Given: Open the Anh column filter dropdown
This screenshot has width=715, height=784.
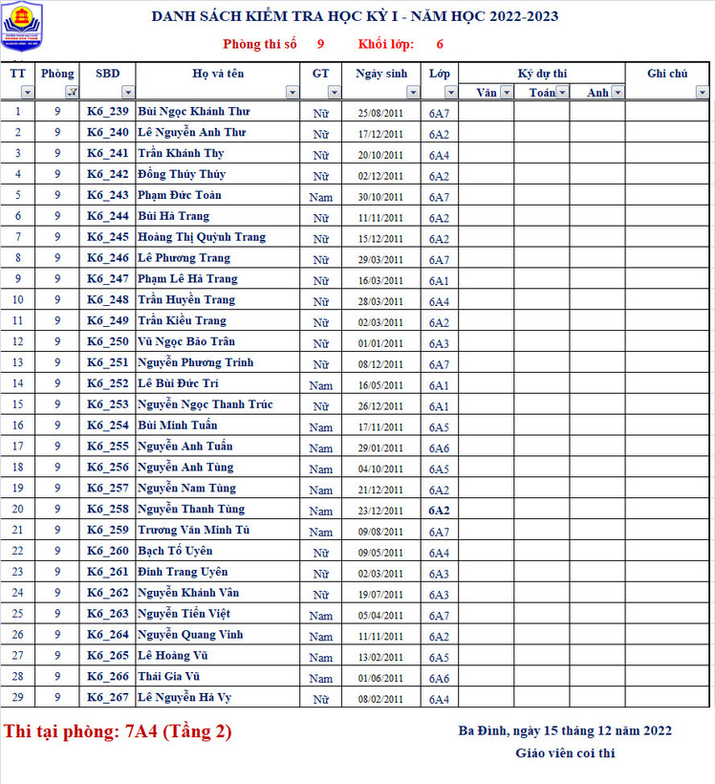Looking at the screenshot, I should [x=617, y=92].
